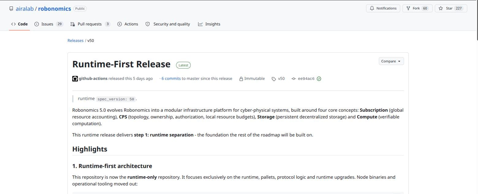The image size is (478, 194).
Task: Go back to Releases breadcrumb
Action: (75, 40)
